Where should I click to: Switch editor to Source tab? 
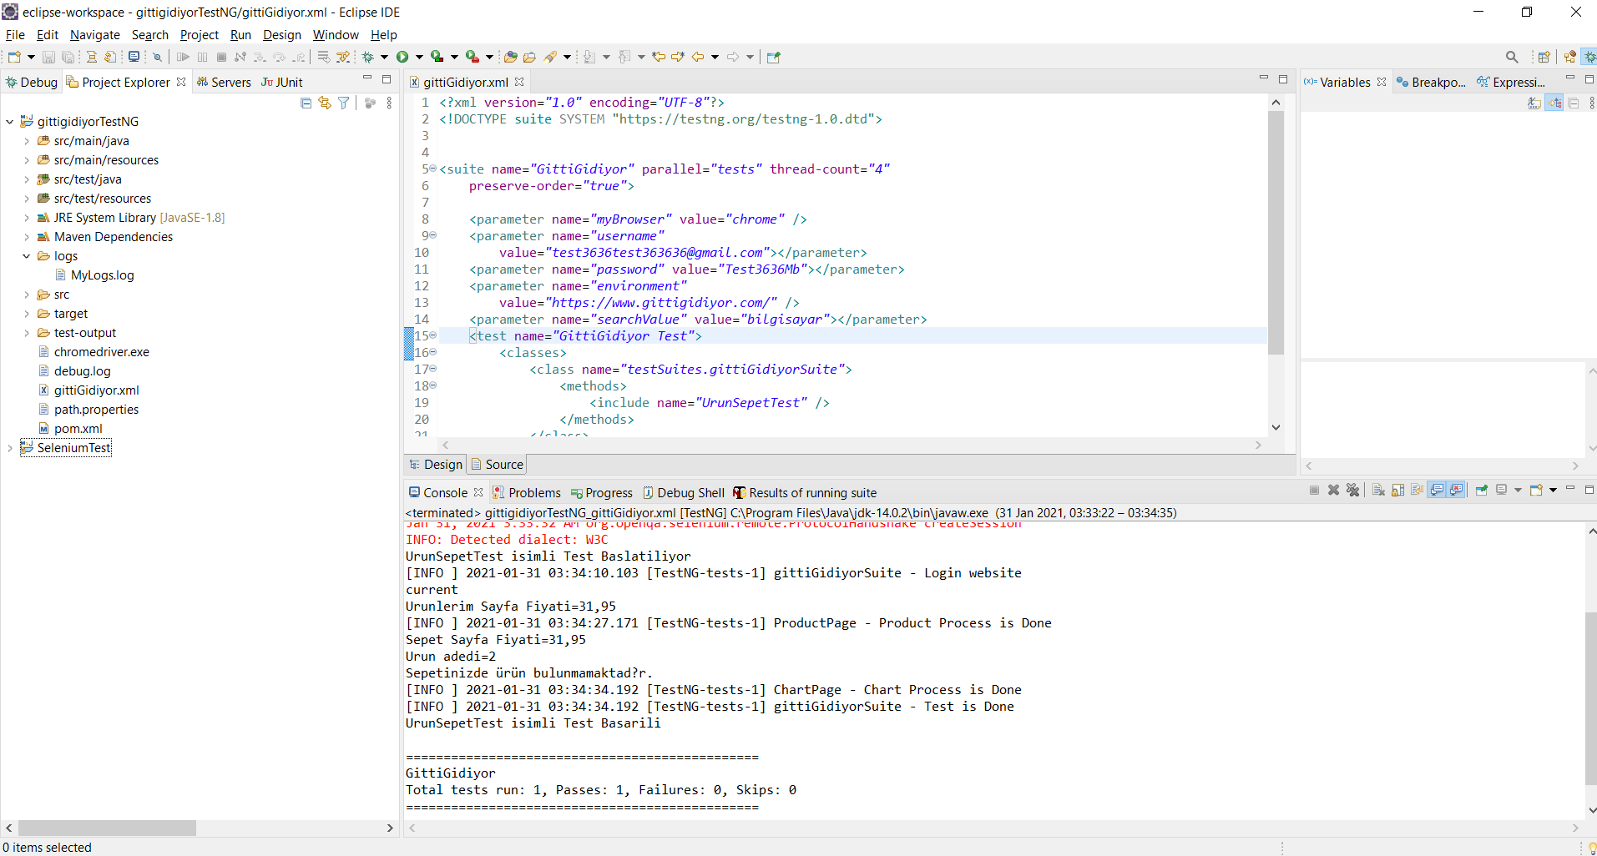pyautogui.click(x=498, y=465)
